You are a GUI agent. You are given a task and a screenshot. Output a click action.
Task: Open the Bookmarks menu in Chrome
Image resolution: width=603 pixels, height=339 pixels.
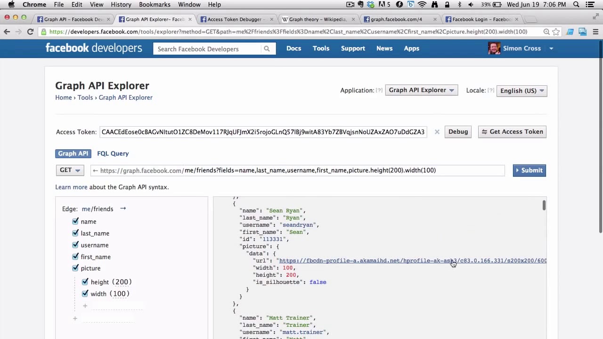click(x=155, y=5)
